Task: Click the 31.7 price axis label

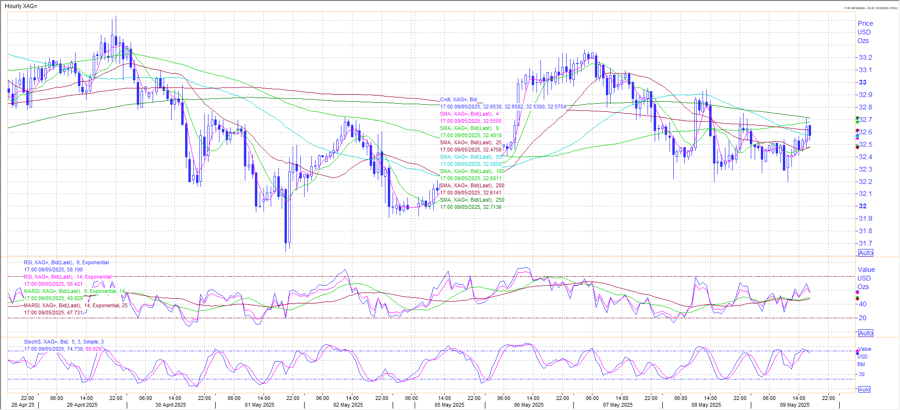Action: point(866,243)
